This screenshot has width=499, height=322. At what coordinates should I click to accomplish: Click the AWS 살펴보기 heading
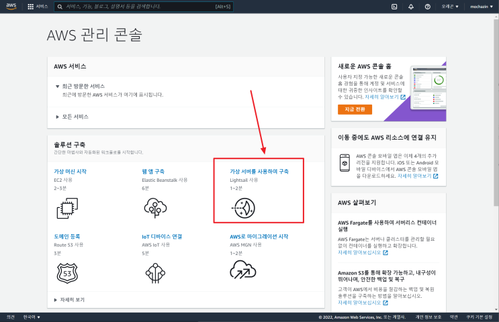357,203
